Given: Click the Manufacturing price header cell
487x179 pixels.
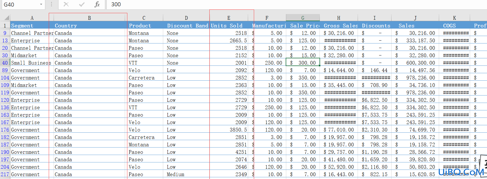Looking at the screenshot, I should 267,25.
